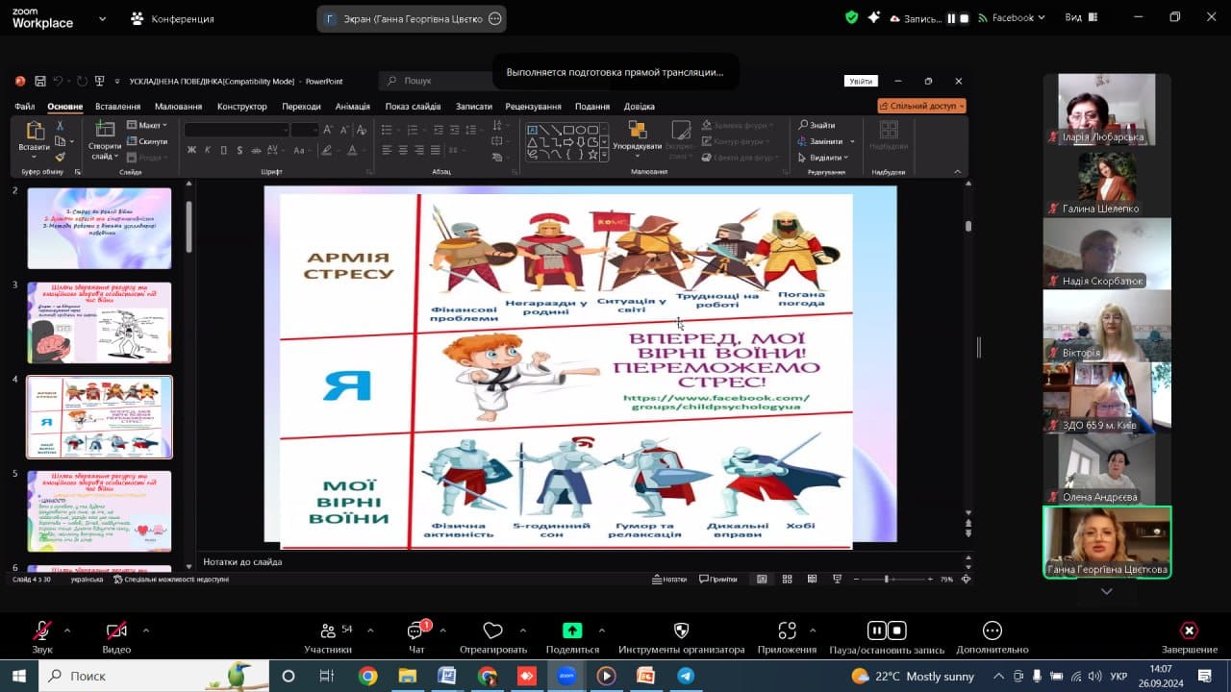Click the green Поделиться share screen button
Viewport: 1231px width, 692px height.
572,630
